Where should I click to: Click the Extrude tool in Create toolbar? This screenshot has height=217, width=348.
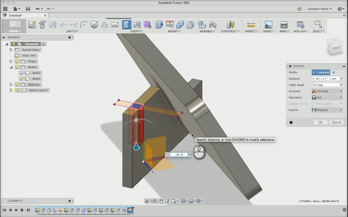click(127, 25)
